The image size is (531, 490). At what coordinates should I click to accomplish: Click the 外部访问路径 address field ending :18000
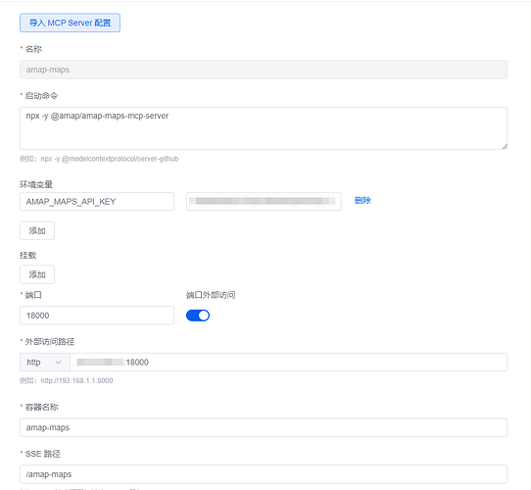click(x=289, y=363)
